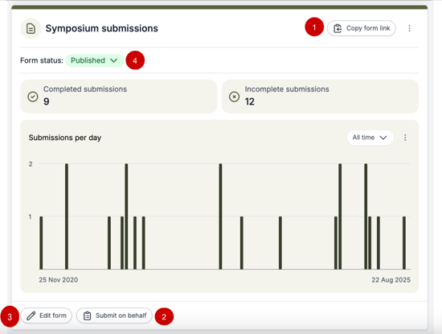The image size is (442, 334).
Task: Open the All time range dropdown
Action: [370, 138]
